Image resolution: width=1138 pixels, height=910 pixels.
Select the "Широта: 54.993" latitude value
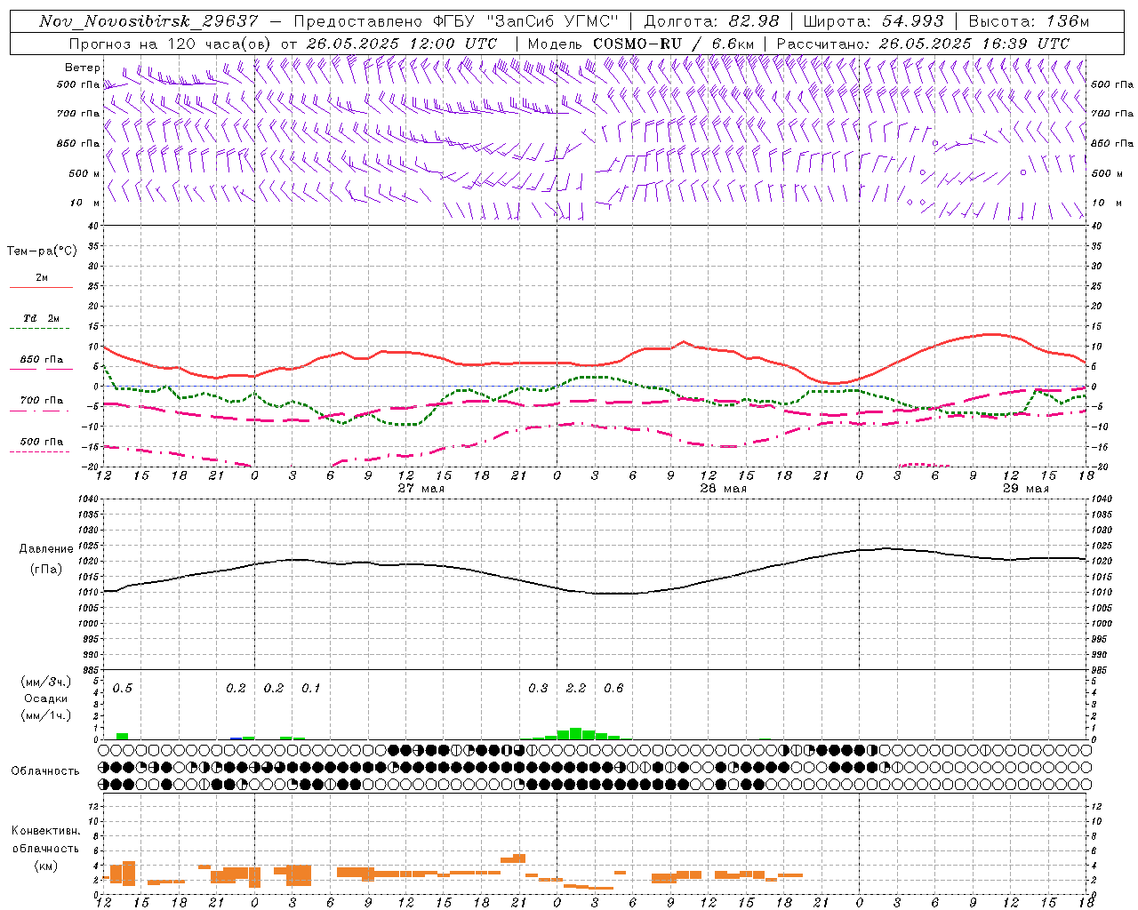click(873, 21)
